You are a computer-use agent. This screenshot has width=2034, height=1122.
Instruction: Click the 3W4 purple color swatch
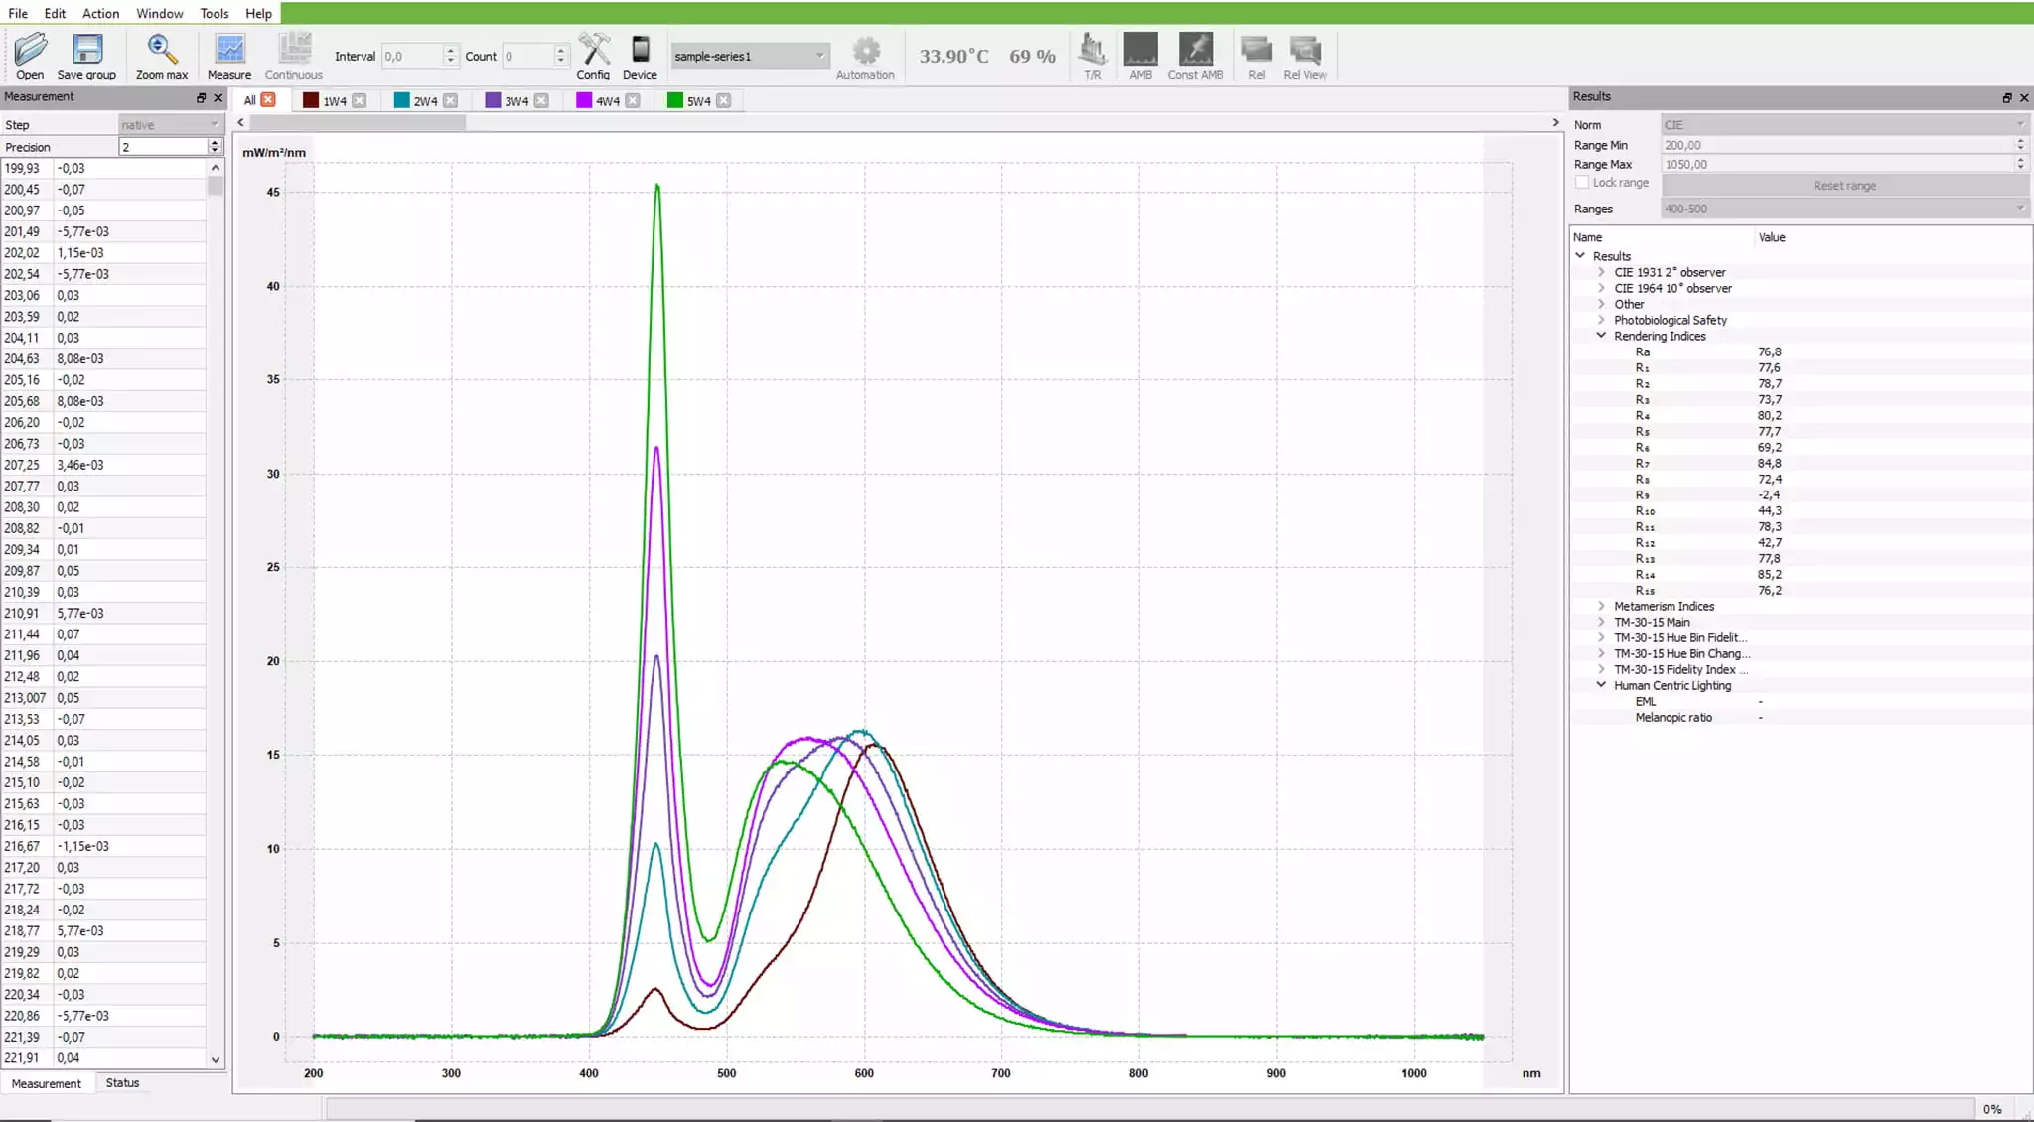click(493, 100)
